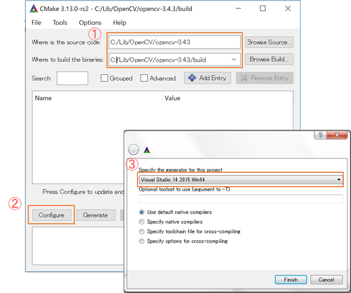Select Specify options for cross-compiling
The height and width of the screenshot is (293, 351).
[x=141, y=241]
